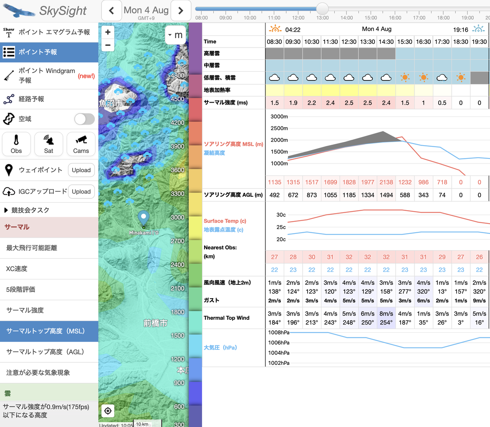Click the サーマル section header

[x=49, y=227]
